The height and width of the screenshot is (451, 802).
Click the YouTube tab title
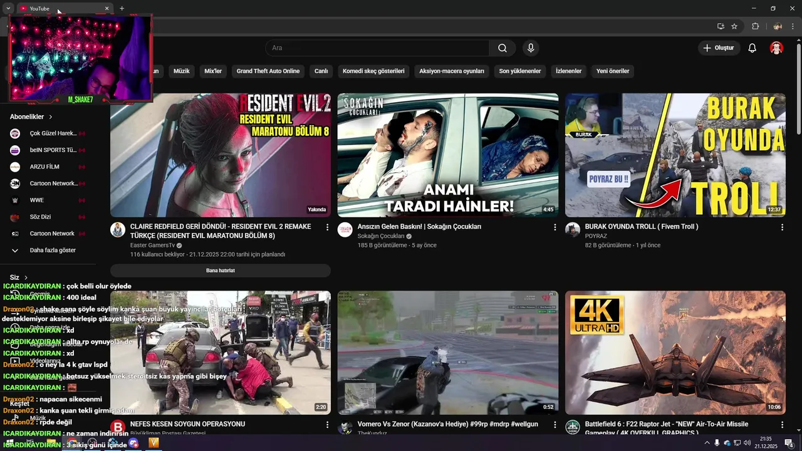39,9
